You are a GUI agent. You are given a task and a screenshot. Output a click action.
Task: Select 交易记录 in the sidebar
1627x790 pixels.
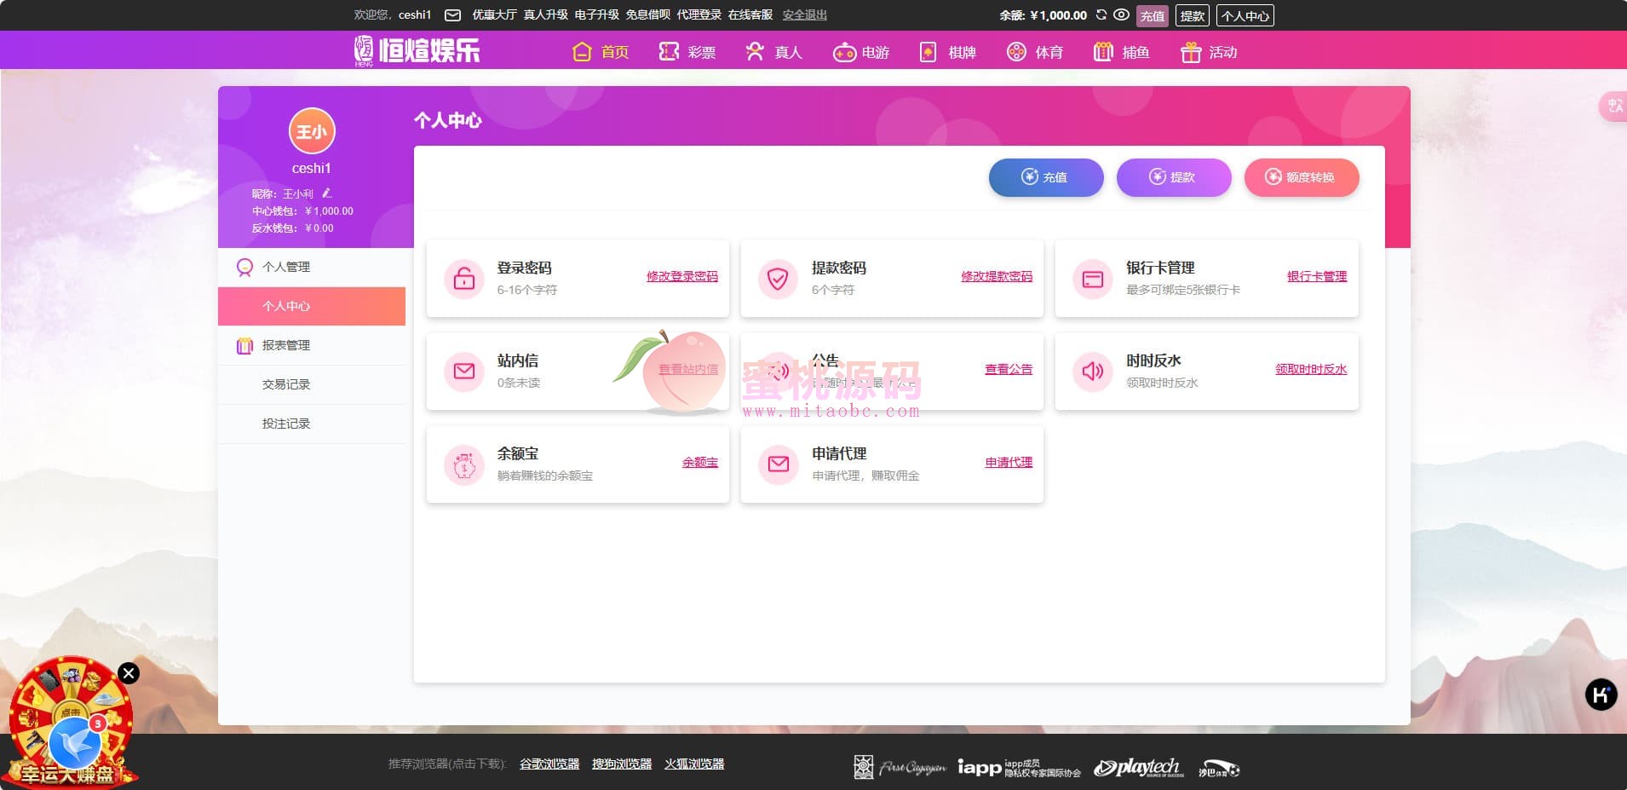pos(286,384)
